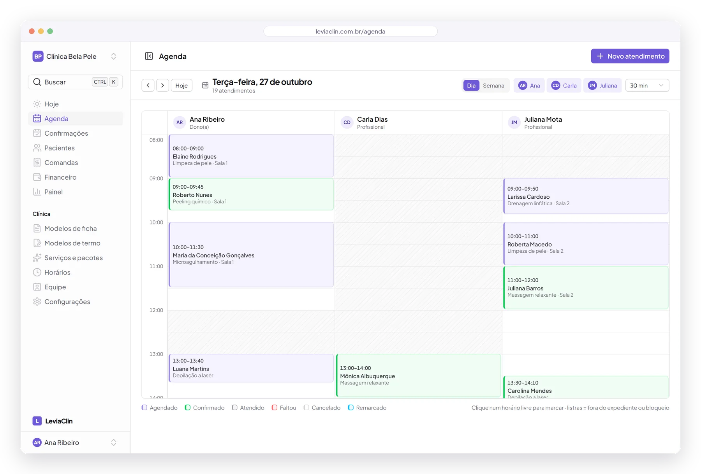This screenshot has height=474, width=701.
Task: Open Juliana Barros 11:00 appointment
Action: pyautogui.click(x=586, y=287)
